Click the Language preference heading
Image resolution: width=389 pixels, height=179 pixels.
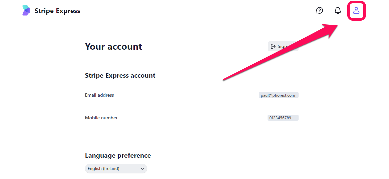pos(118,155)
